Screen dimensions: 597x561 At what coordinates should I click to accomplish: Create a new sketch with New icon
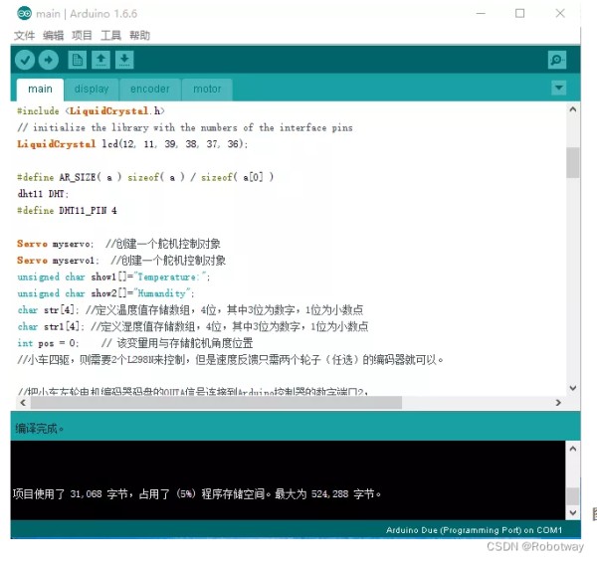78,60
